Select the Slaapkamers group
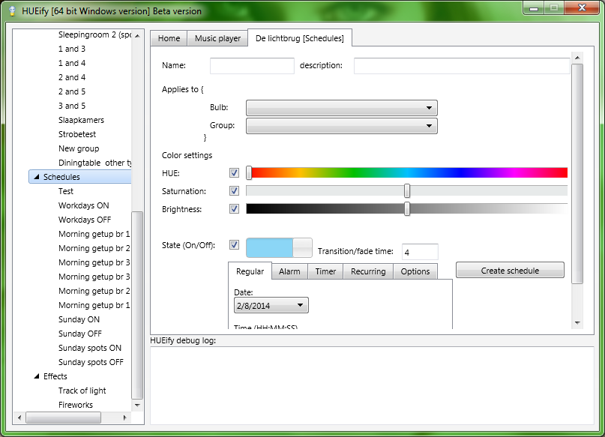 81,120
